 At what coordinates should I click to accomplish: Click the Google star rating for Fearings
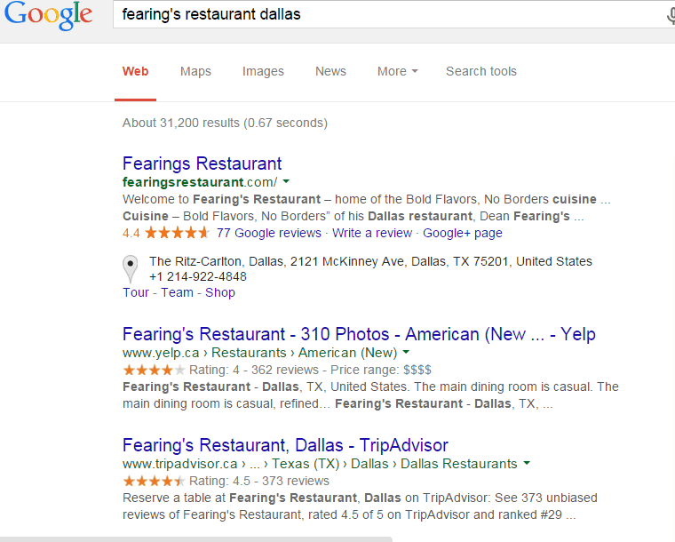pyautogui.click(x=177, y=233)
